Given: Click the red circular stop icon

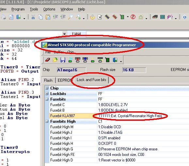Looking at the screenshot, I should pyautogui.click(x=133, y=17).
